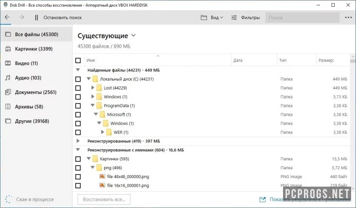Click the Восстановить все... button
This screenshot has width=356, height=208.
point(104,200)
